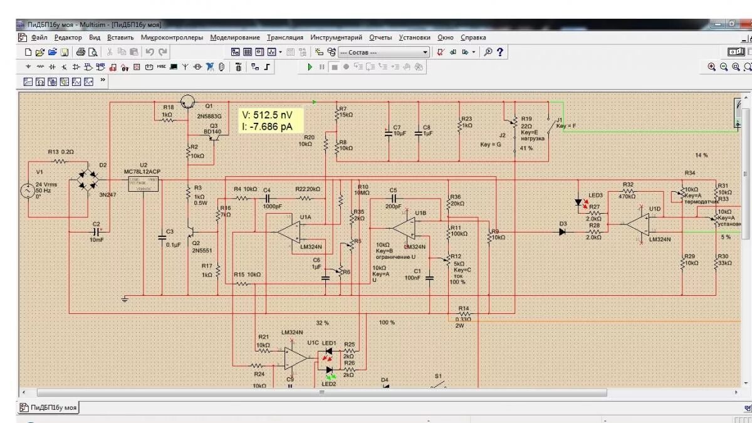Image resolution: width=752 pixels, height=423 pixels.
Task: Click the Zoom Out magnifier icon
Action: click(724, 66)
